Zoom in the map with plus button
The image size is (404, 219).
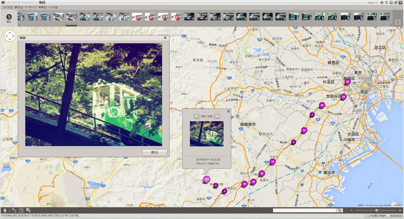(10, 48)
